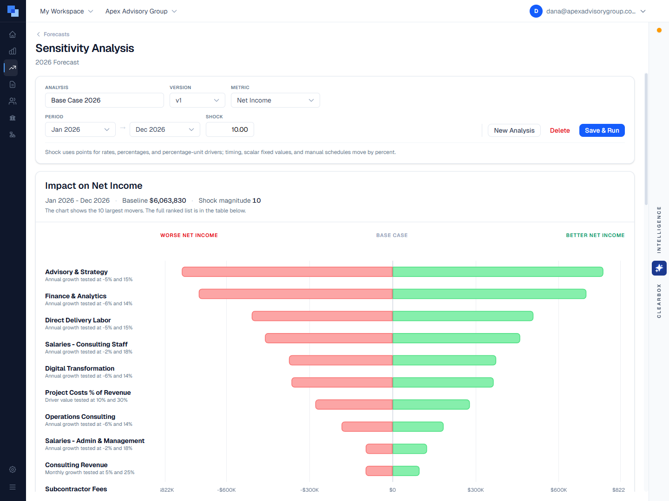Open the Dec 2026 period end dropdown
This screenshot has width=669, height=501.
point(165,129)
